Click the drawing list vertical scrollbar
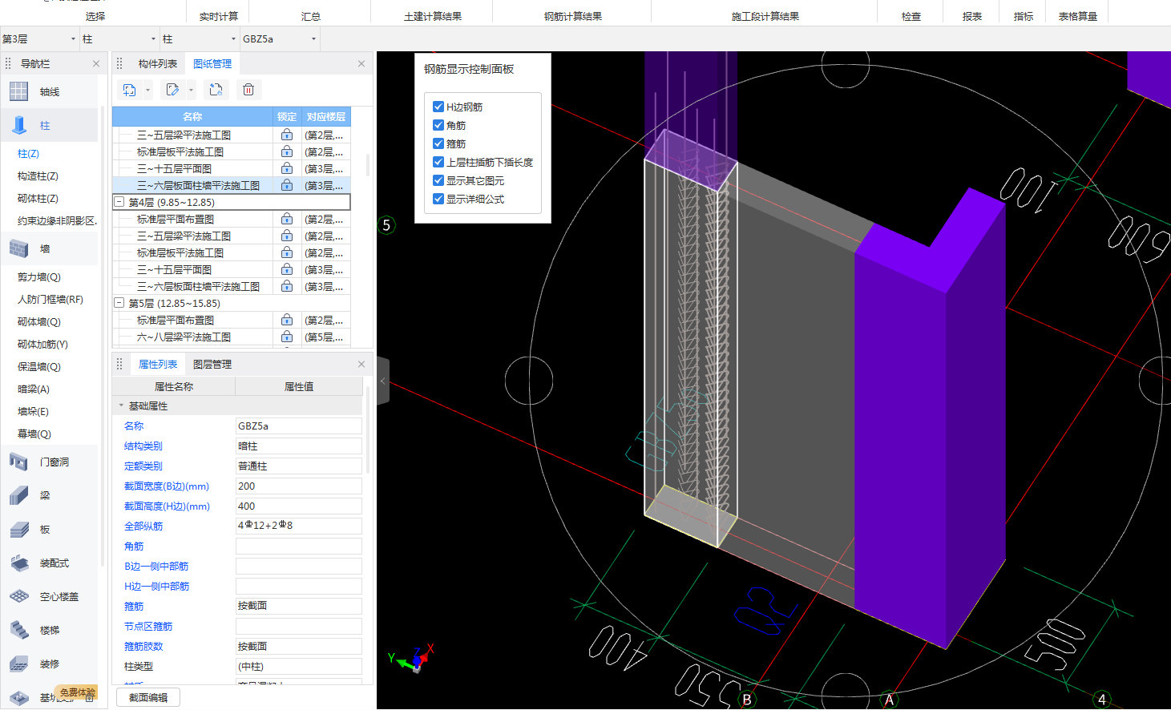This screenshot has height=710, width=1171. (367, 165)
